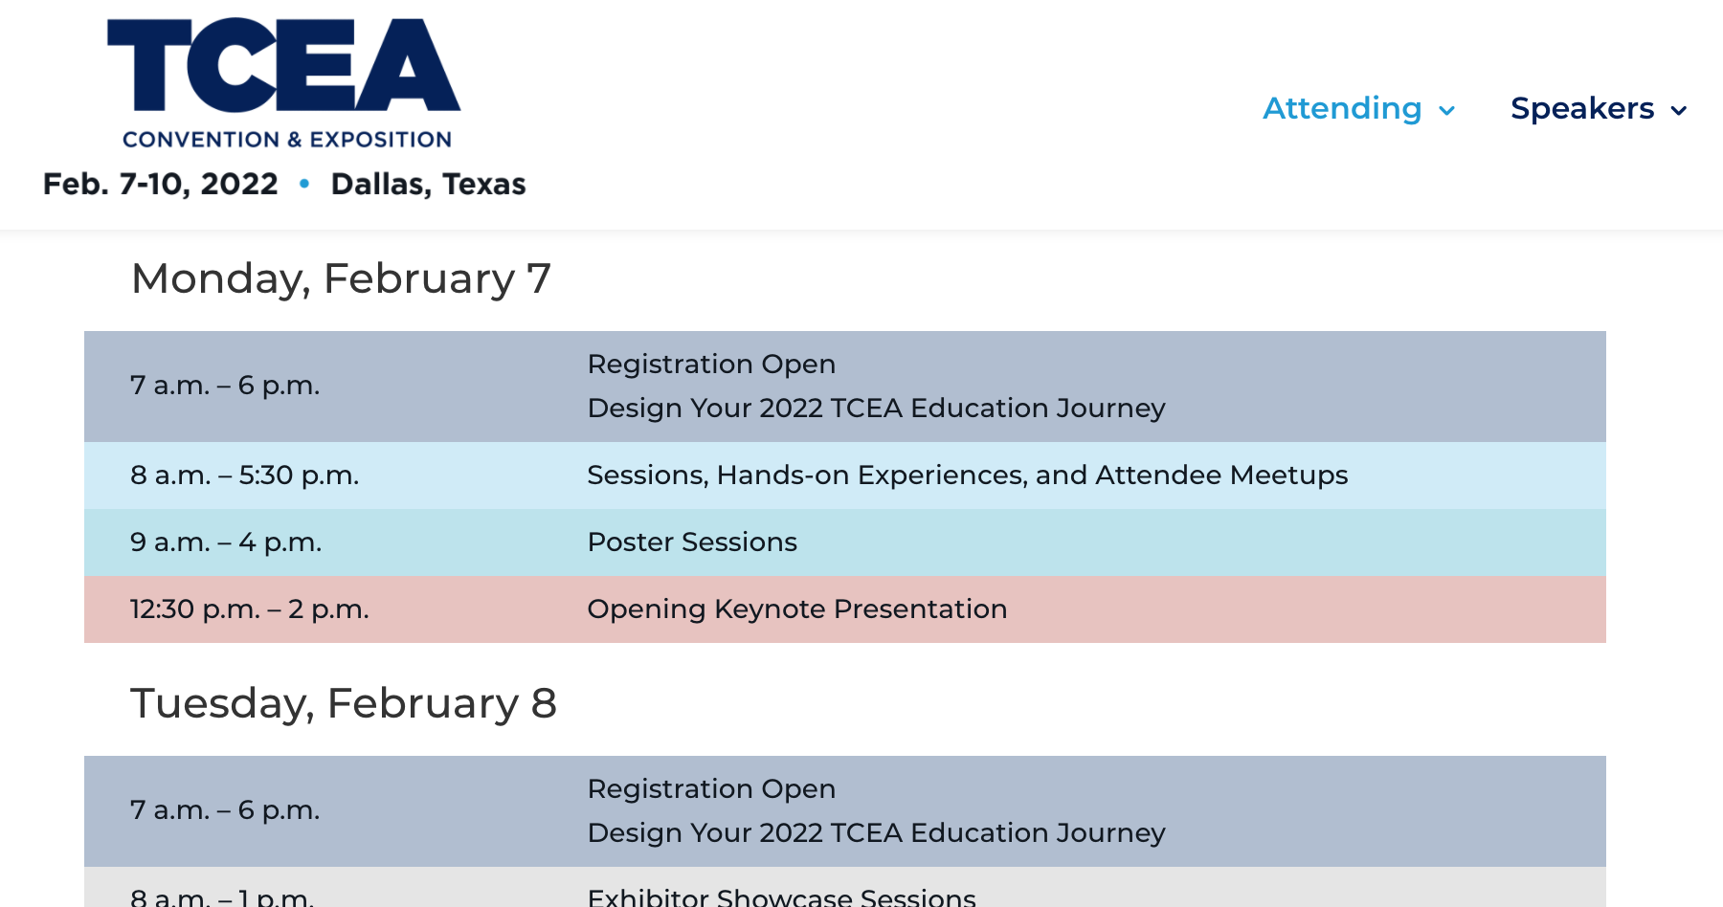The width and height of the screenshot is (1723, 907).
Task: Expand the Attending dropdown chevron
Action: (x=1446, y=110)
